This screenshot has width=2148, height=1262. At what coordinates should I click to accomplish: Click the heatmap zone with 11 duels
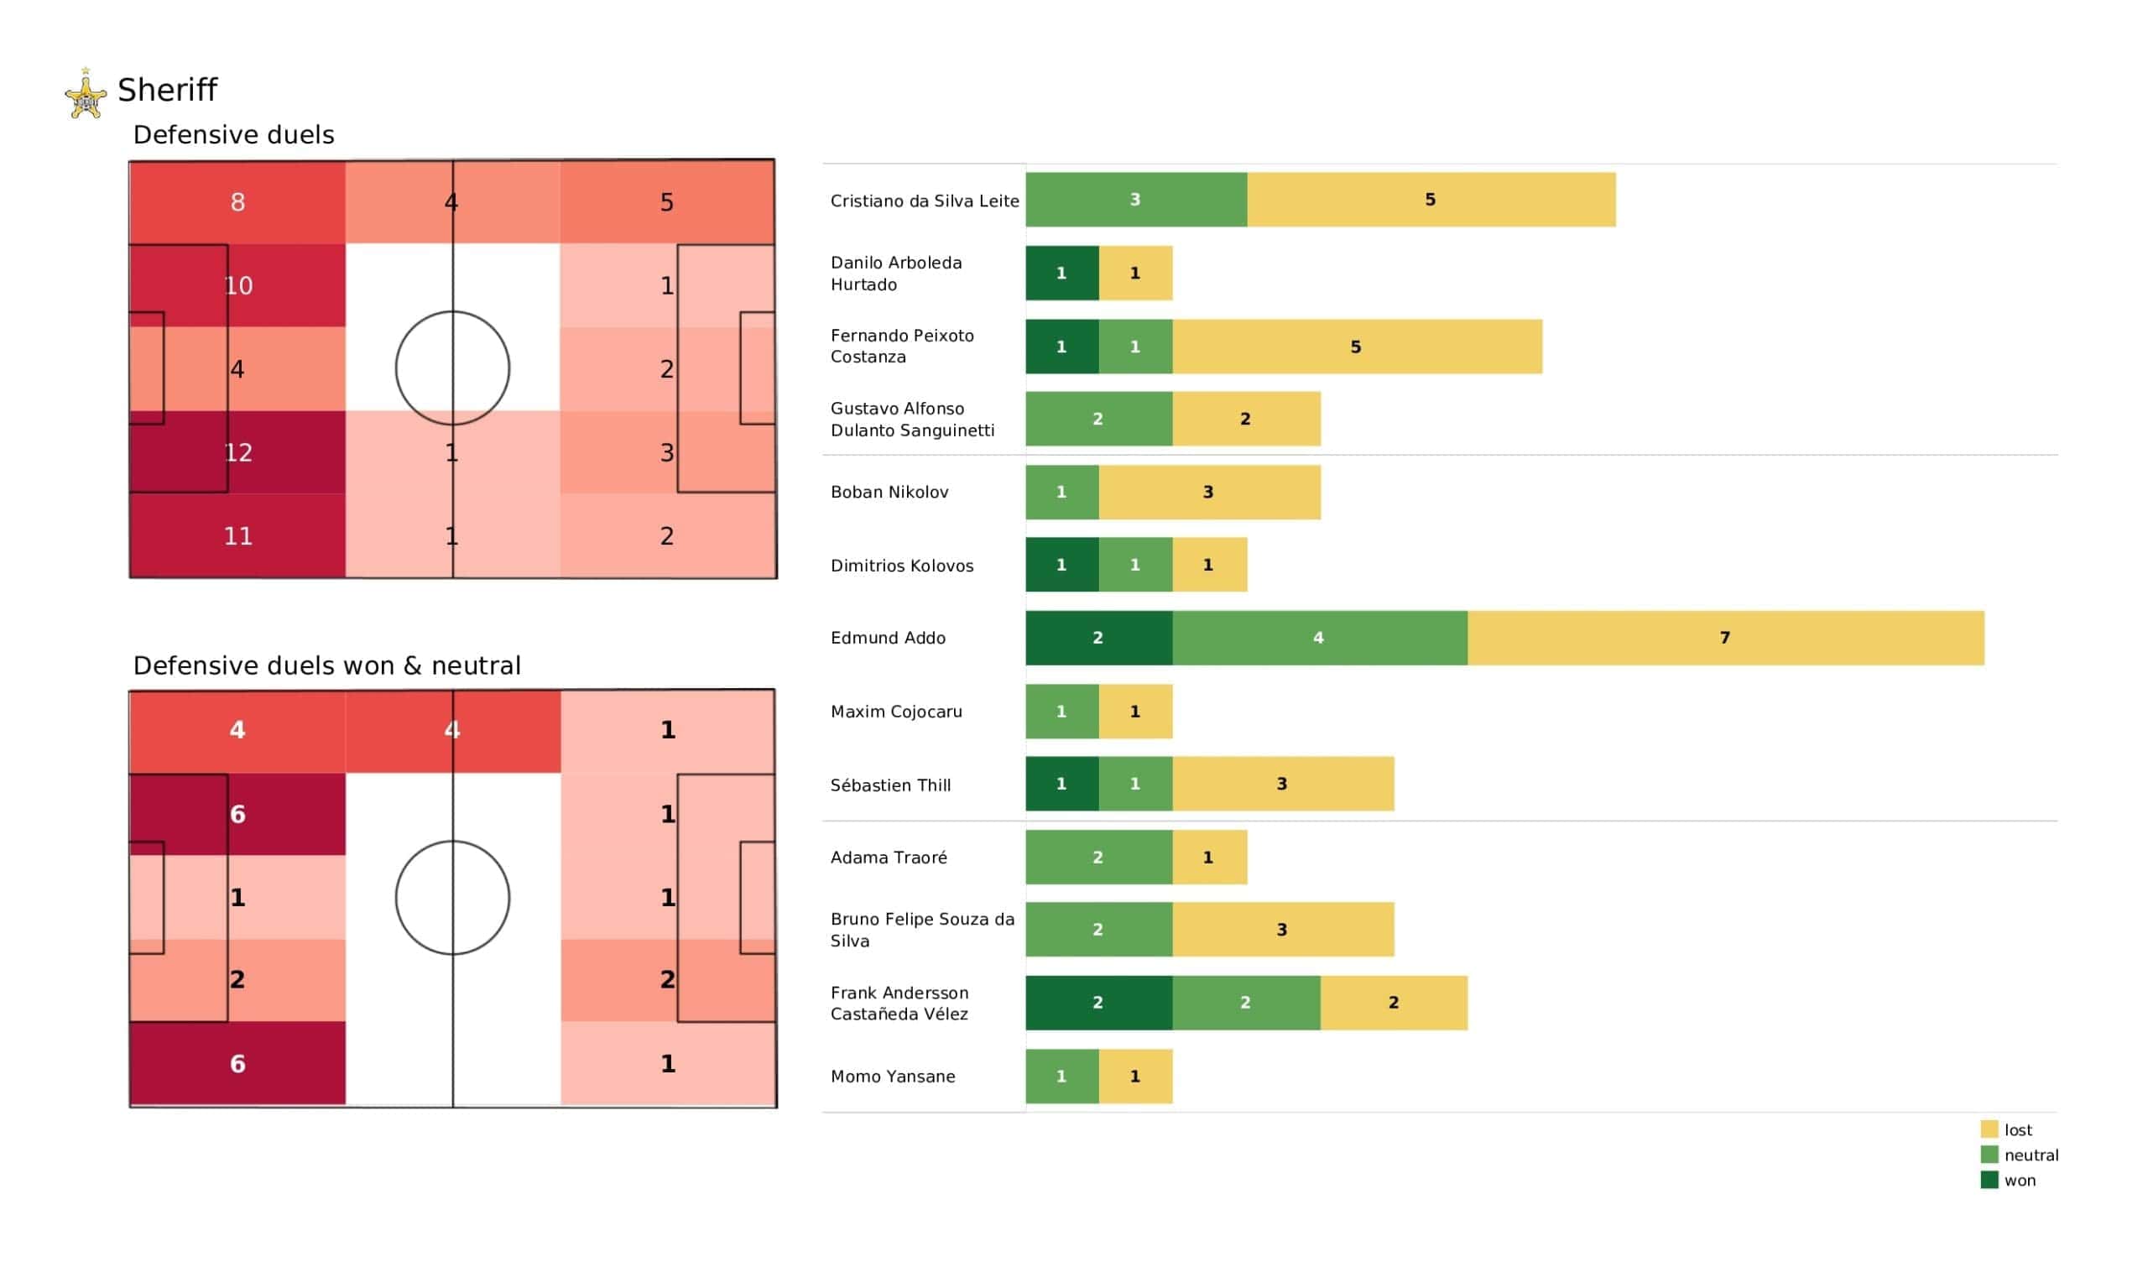pyautogui.click(x=237, y=535)
